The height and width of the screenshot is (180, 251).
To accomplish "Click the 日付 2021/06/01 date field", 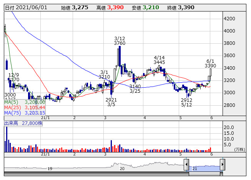I will pyautogui.click(x=26, y=8).
